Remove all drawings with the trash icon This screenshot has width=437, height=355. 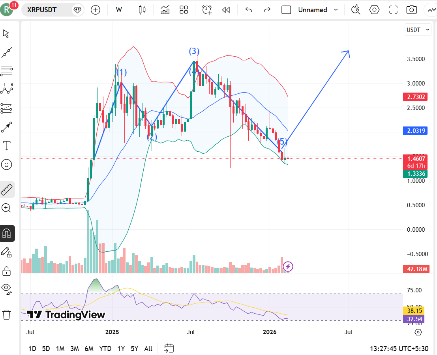point(6,314)
